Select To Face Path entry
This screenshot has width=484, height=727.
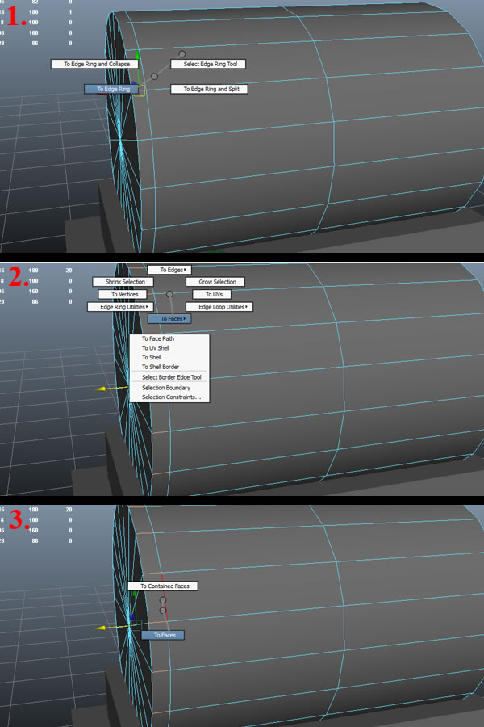(158, 339)
